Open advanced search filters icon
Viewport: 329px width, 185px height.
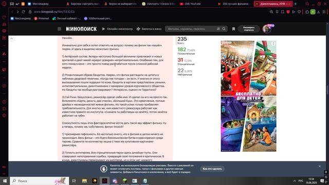[x=218, y=29]
